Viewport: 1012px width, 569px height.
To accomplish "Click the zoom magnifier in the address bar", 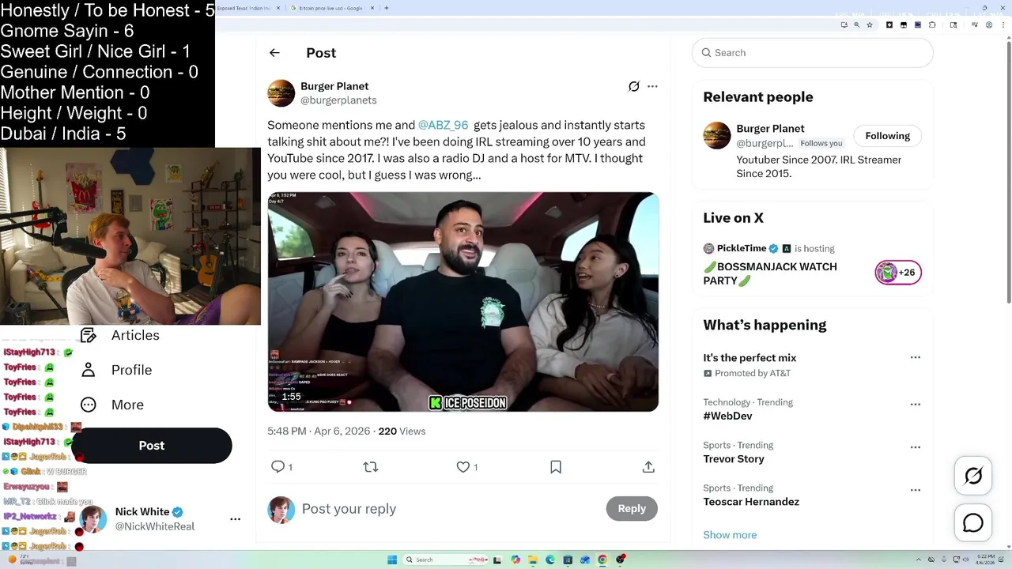I will click(856, 25).
